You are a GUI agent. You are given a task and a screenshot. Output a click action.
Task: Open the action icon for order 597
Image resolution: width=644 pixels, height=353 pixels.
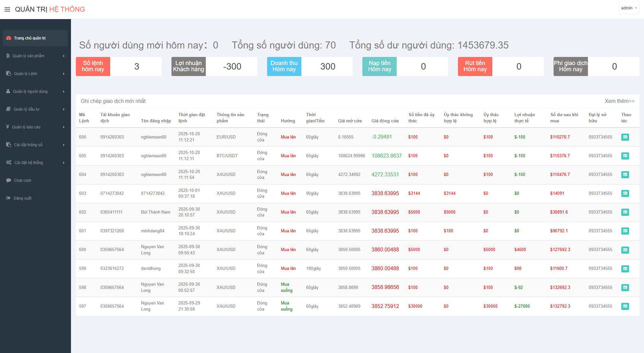[625, 306]
